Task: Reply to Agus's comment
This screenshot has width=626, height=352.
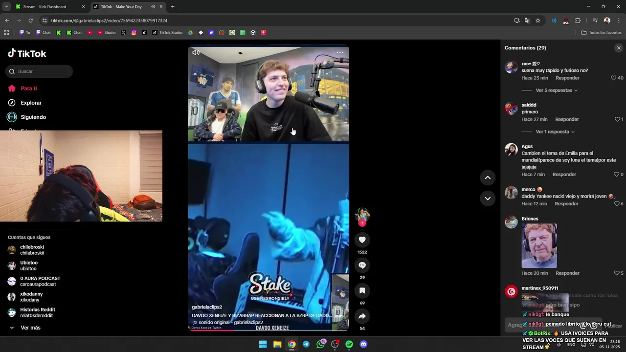Action: (x=564, y=175)
